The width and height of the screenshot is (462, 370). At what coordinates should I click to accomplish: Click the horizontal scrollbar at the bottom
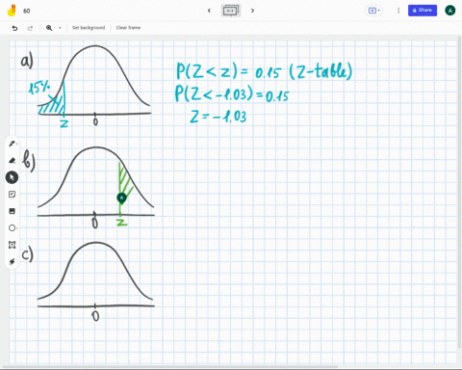pos(170,367)
